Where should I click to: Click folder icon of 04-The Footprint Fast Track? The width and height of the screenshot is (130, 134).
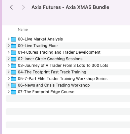click(x=14, y=72)
